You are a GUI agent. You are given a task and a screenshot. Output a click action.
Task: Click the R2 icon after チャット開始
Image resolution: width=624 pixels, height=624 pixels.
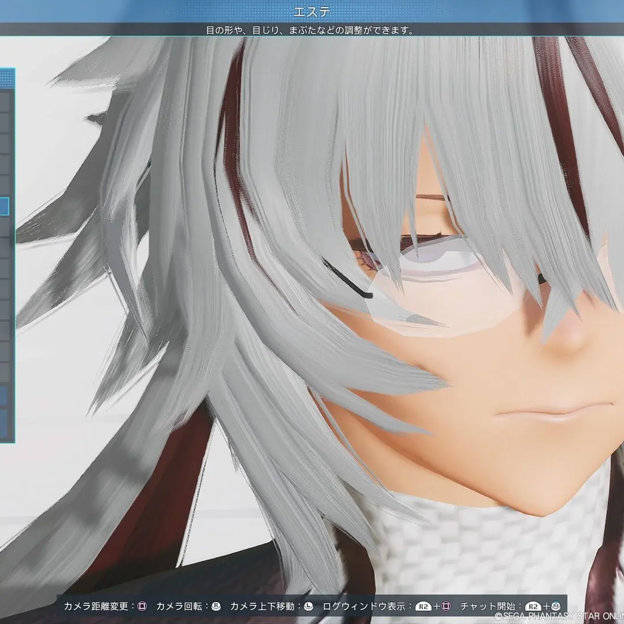533,607
